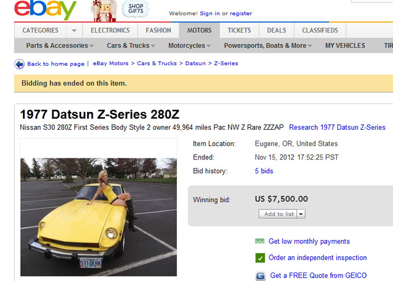
Task: Open the Z-Series breadcrumb link
Action: click(x=226, y=64)
